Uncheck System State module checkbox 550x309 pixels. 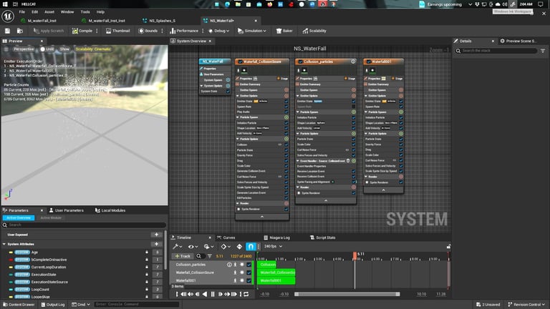click(228, 92)
